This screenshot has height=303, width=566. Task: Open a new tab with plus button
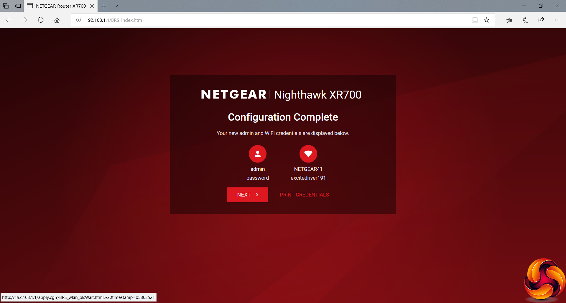pyautogui.click(x=104, y=6)
